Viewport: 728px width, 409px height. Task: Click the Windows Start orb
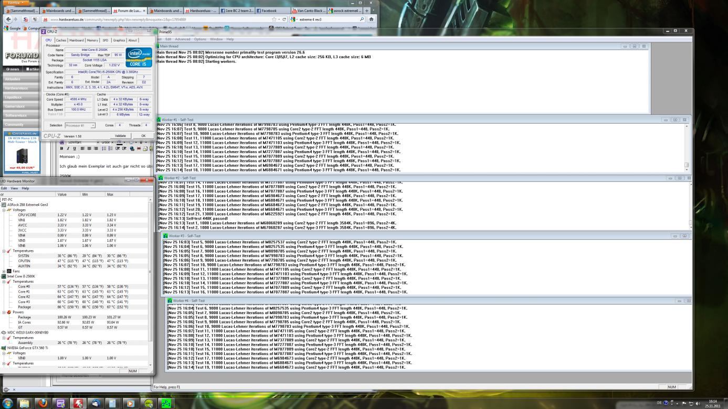coord(7,403)
